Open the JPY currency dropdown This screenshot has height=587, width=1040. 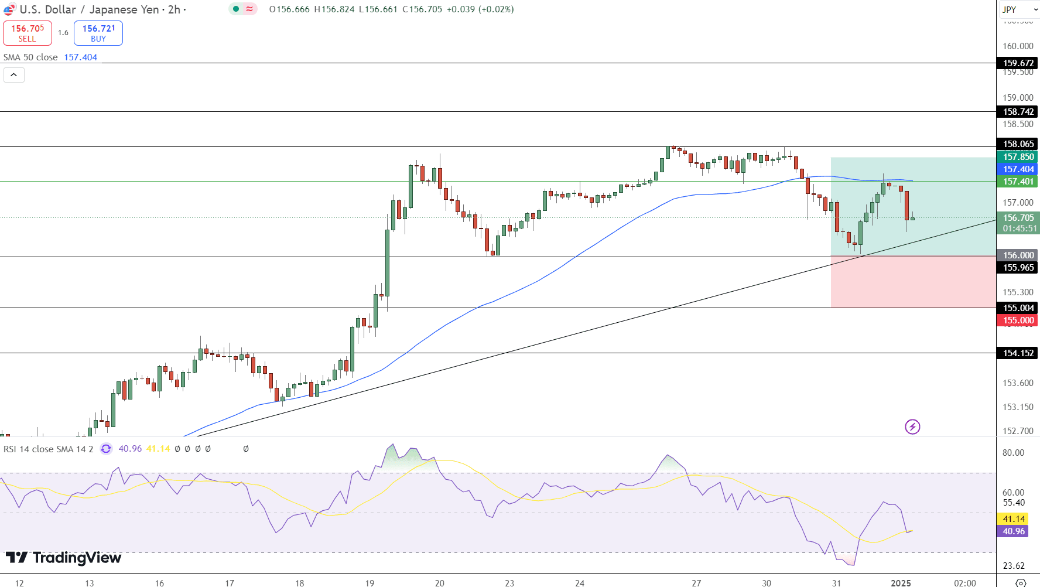(1018, 9)
